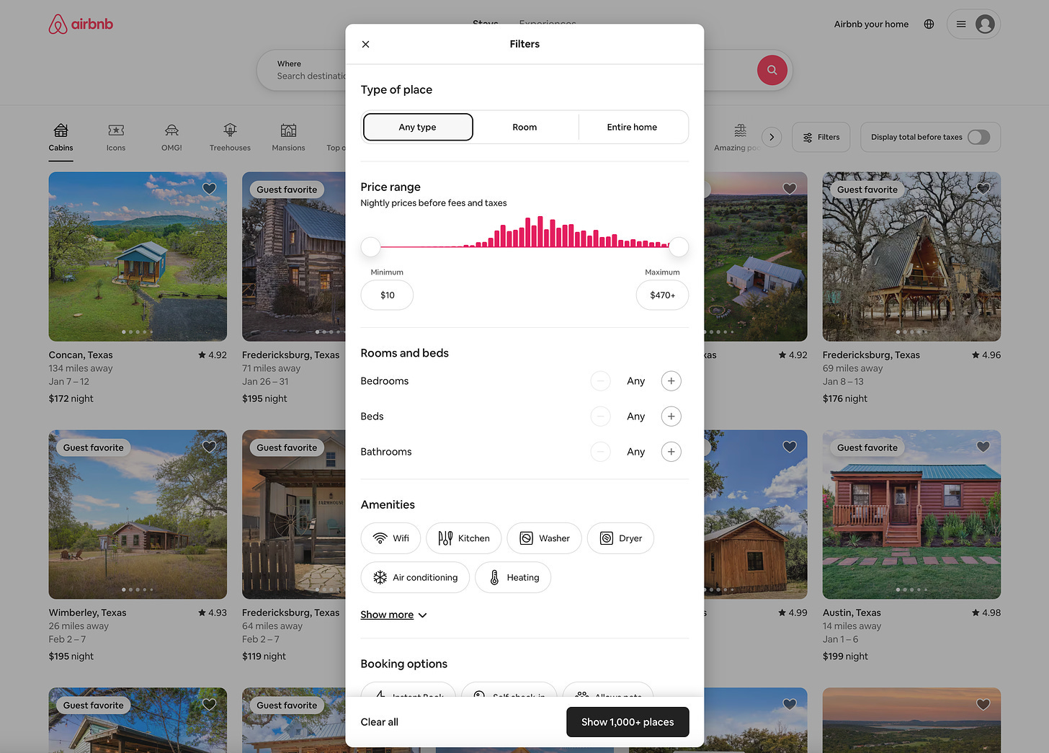Click the Show 1,000+ places button
This screenshot has width=1049, height=753.
pyautogui.click(x=628, y=722)
